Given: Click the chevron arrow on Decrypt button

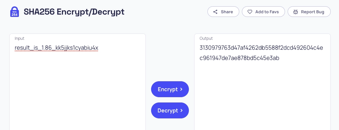Looking at the screenshot, I should tap(181, 110).
